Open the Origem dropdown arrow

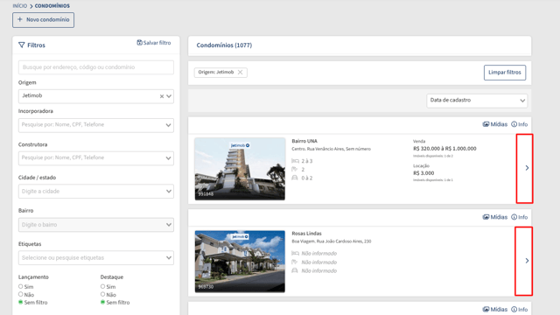[169, 96]
